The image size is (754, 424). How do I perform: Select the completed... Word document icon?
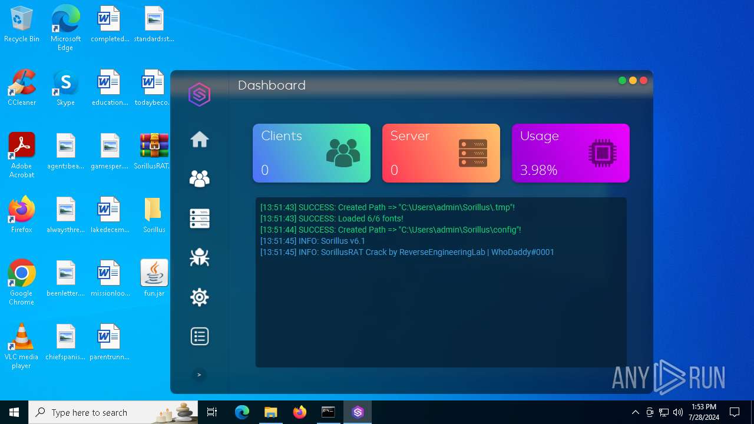click(110, 25)
